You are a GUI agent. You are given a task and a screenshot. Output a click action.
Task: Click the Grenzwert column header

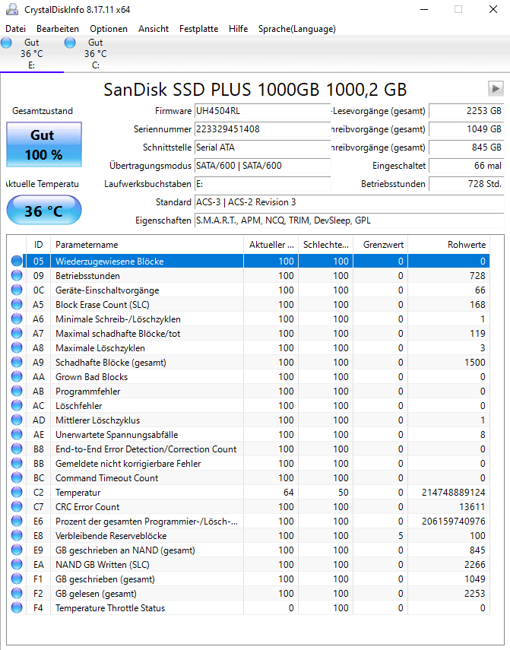click(380, 245)
